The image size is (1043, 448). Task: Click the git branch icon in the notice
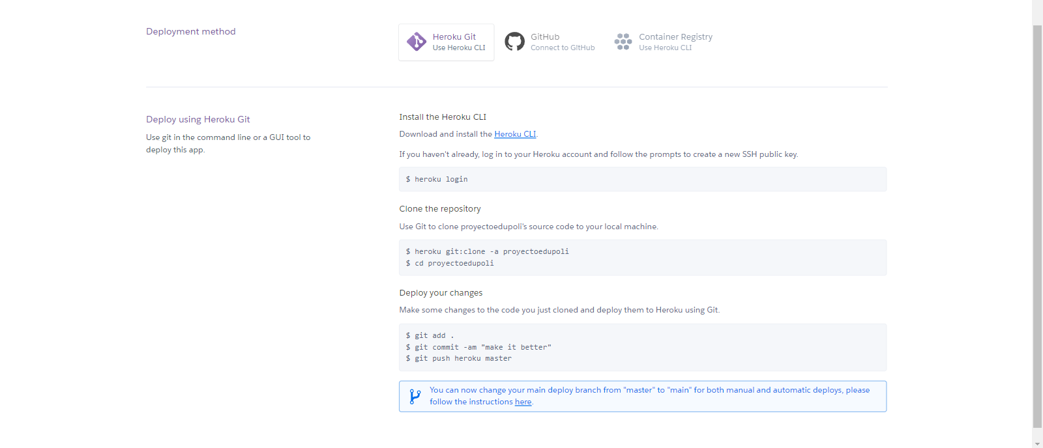415,397
